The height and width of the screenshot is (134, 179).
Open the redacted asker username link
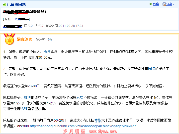point(13,26)
